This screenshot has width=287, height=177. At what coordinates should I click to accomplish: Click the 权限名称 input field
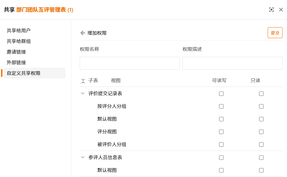[x=129, y=63]
